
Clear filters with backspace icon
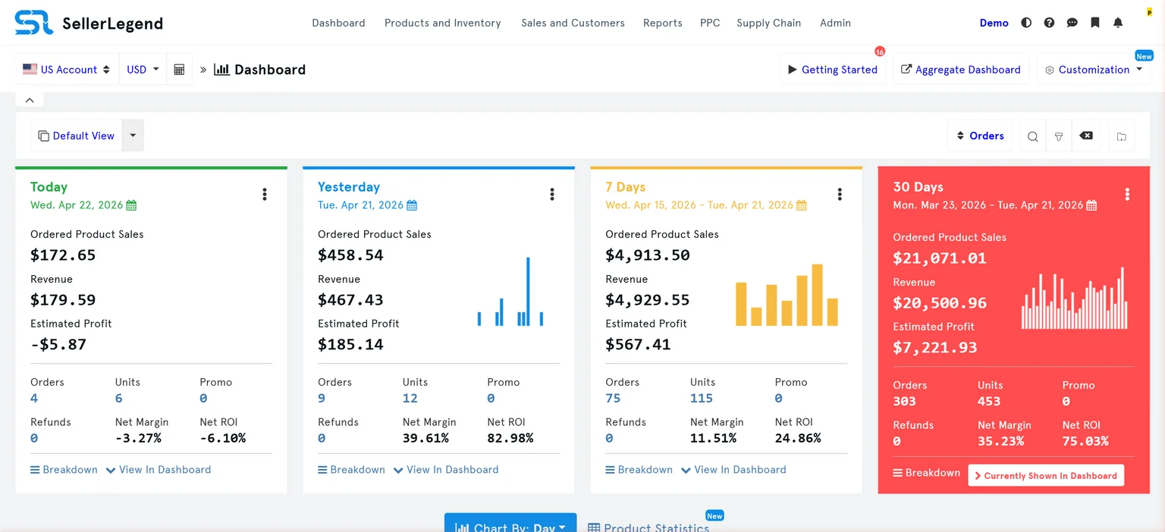coord(1086,136)
